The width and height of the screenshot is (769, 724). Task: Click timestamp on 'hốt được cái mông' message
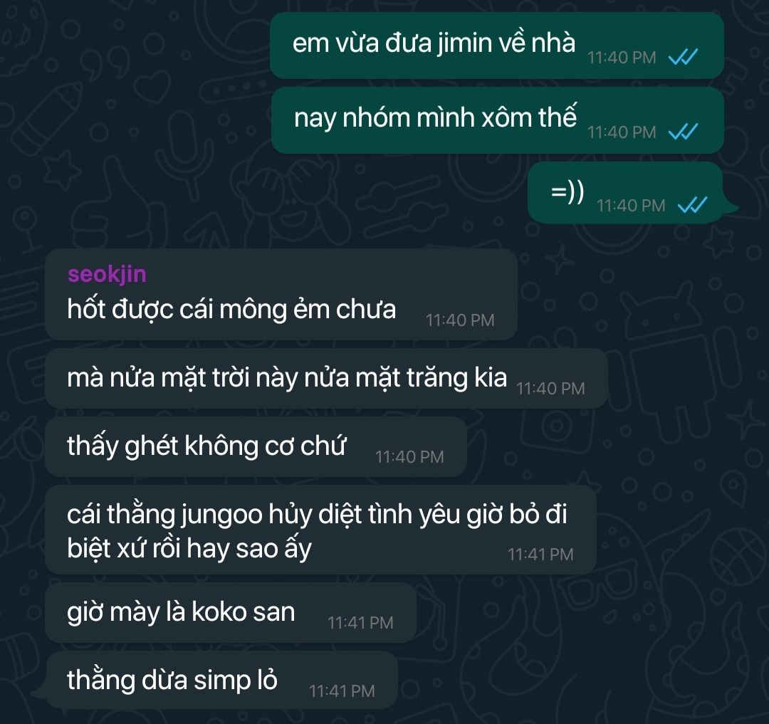coord(459,320)
